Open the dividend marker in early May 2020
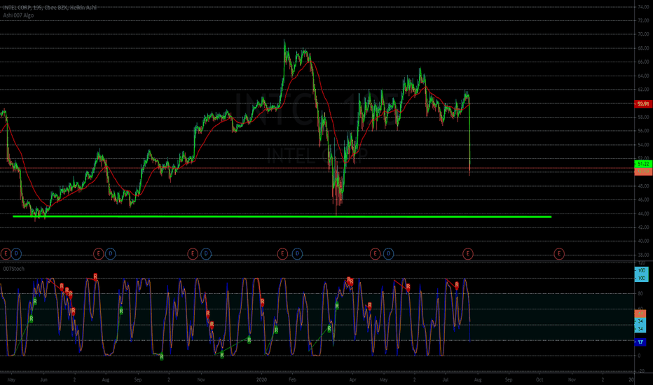The height and width of the screenshot is (385, 653). (388, 253)
